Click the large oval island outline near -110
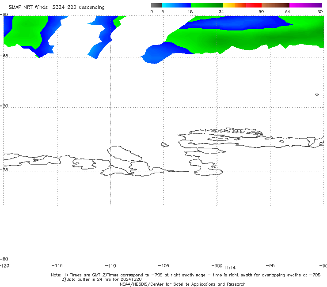This screenshot has height=287, width=327. (x=125, y=154)
